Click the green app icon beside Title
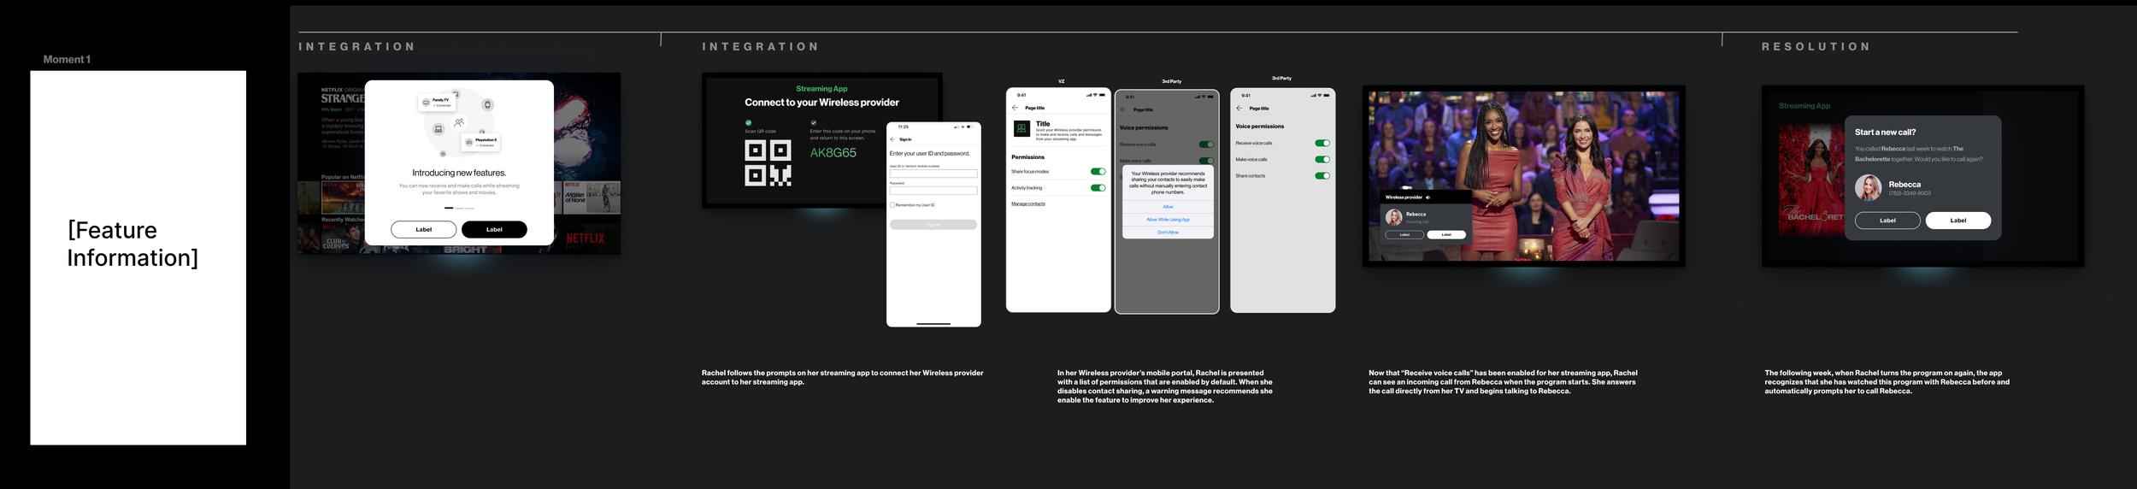The image size is (2137, 489). 1021,128
